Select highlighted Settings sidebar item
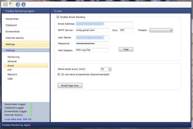The height and width of the screenshot is (129, 193). pyautogui.click(x=26, y=44)
